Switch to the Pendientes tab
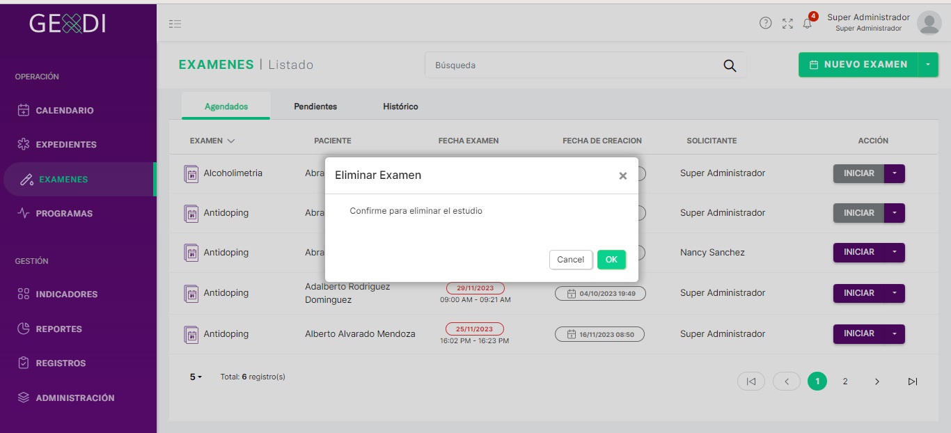951x433 pixels. [x=315, y=107]
